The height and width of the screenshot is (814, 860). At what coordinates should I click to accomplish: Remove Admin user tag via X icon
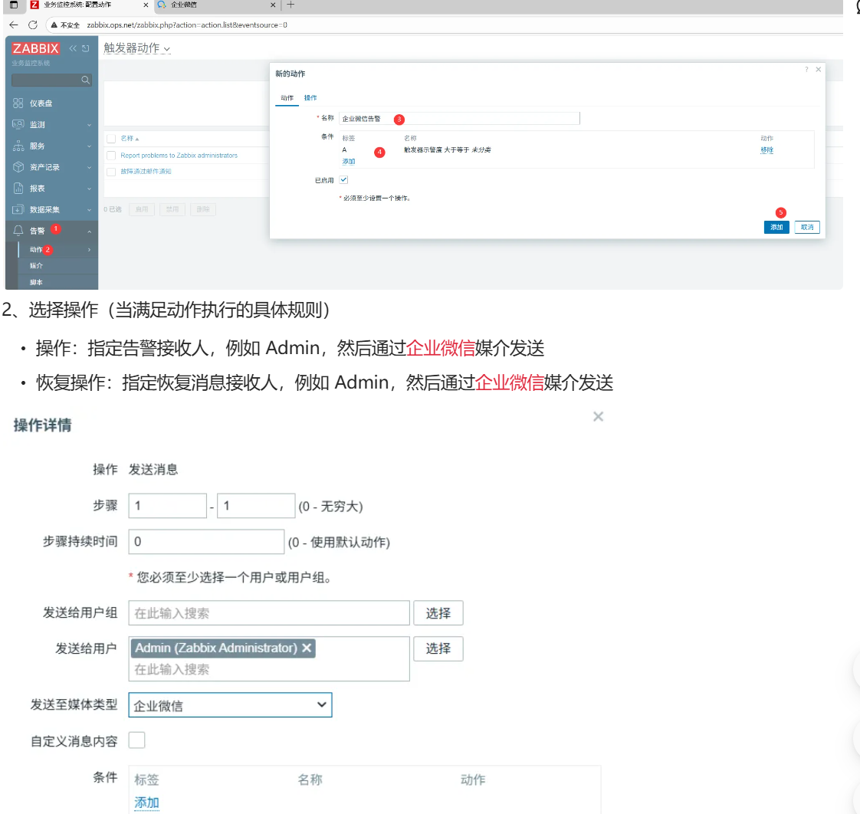click(x=307, y=648)
